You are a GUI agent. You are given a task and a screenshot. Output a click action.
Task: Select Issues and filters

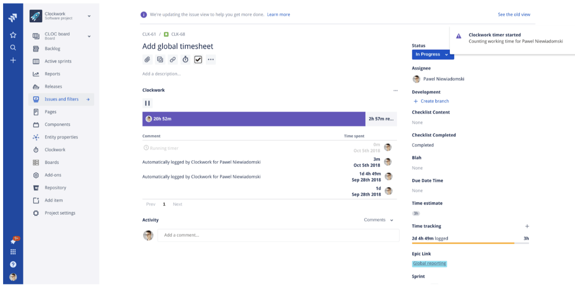coord(61,99)
